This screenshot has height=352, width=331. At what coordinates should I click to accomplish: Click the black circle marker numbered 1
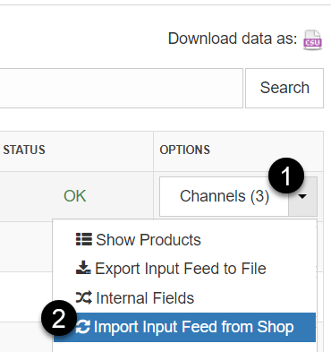(286, 176)
